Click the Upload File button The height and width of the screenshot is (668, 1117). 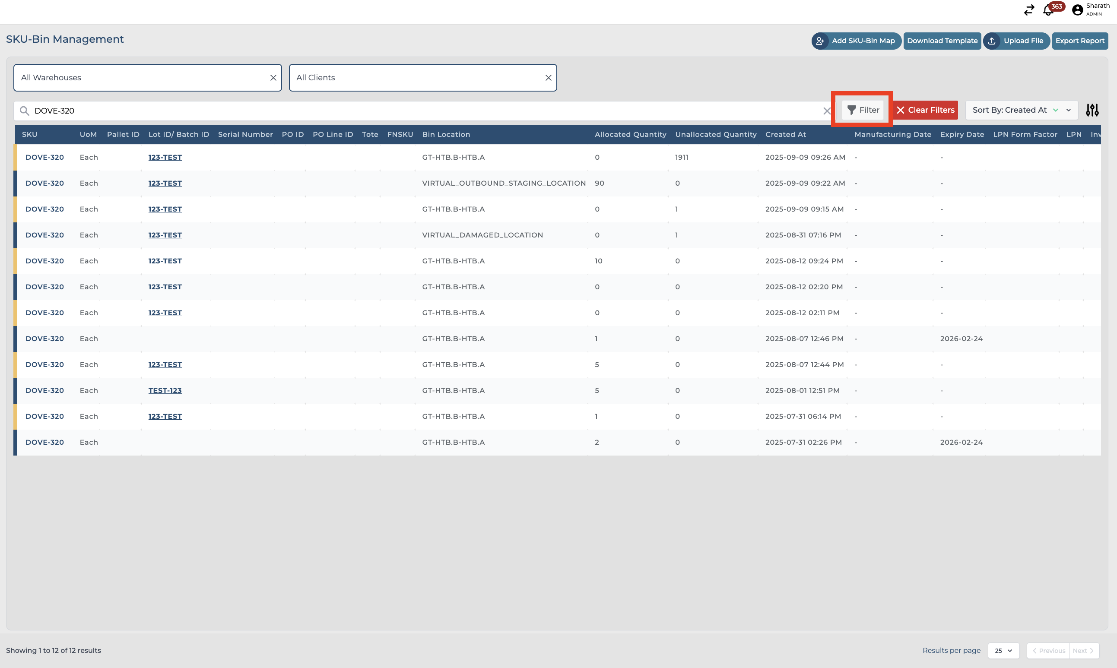(1016, 41)
